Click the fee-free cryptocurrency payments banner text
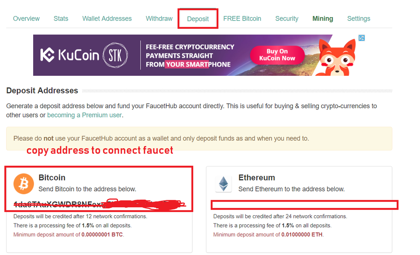This screenshot has width=420, height=255. click(190, 56)
